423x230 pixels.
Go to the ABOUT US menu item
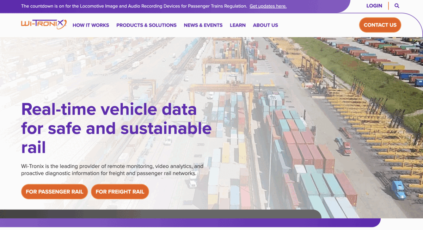click(265, 25)
